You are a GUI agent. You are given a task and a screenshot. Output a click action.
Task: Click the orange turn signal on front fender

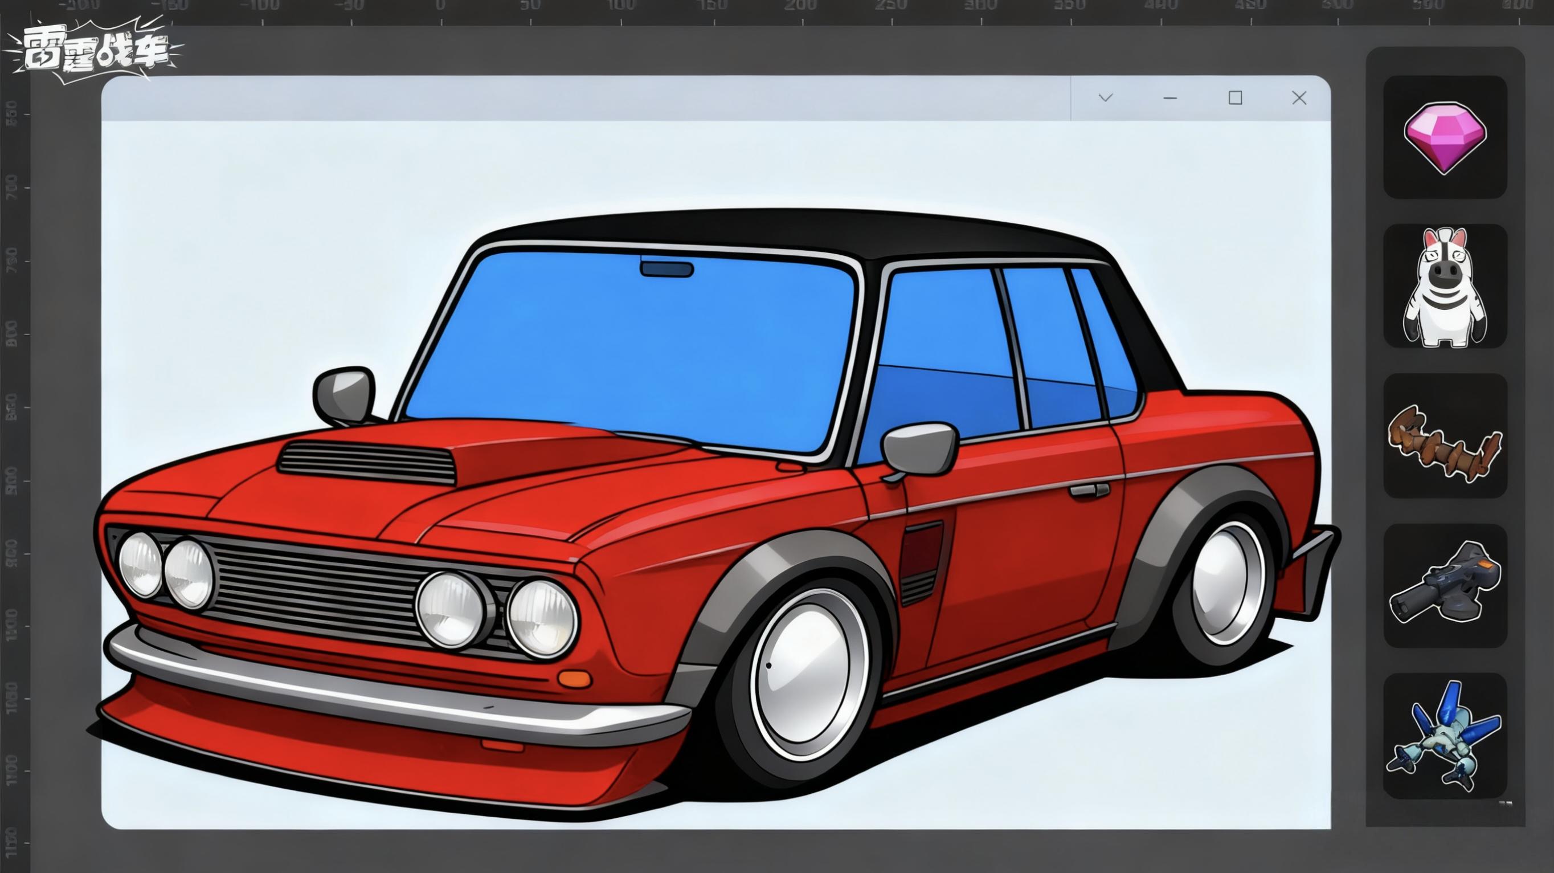pyautogui.click(x=575, y=678)
